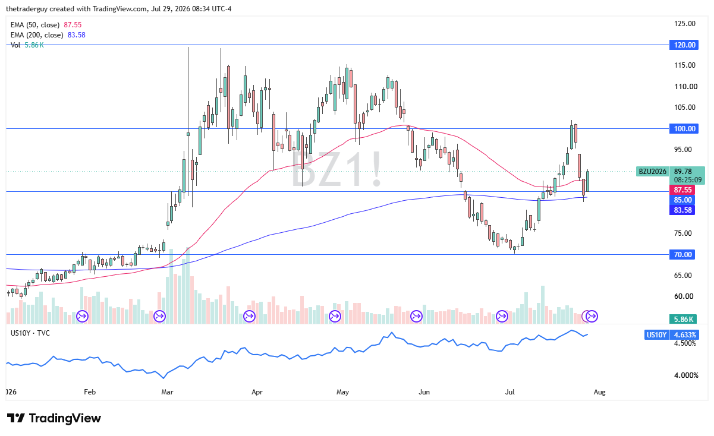Click the contract roll marker just before May
Screen dimensions: 714x436
point(335,317)
